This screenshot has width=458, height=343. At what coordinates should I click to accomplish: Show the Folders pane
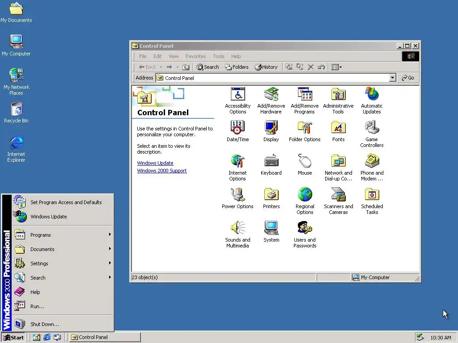click(237, 67)
